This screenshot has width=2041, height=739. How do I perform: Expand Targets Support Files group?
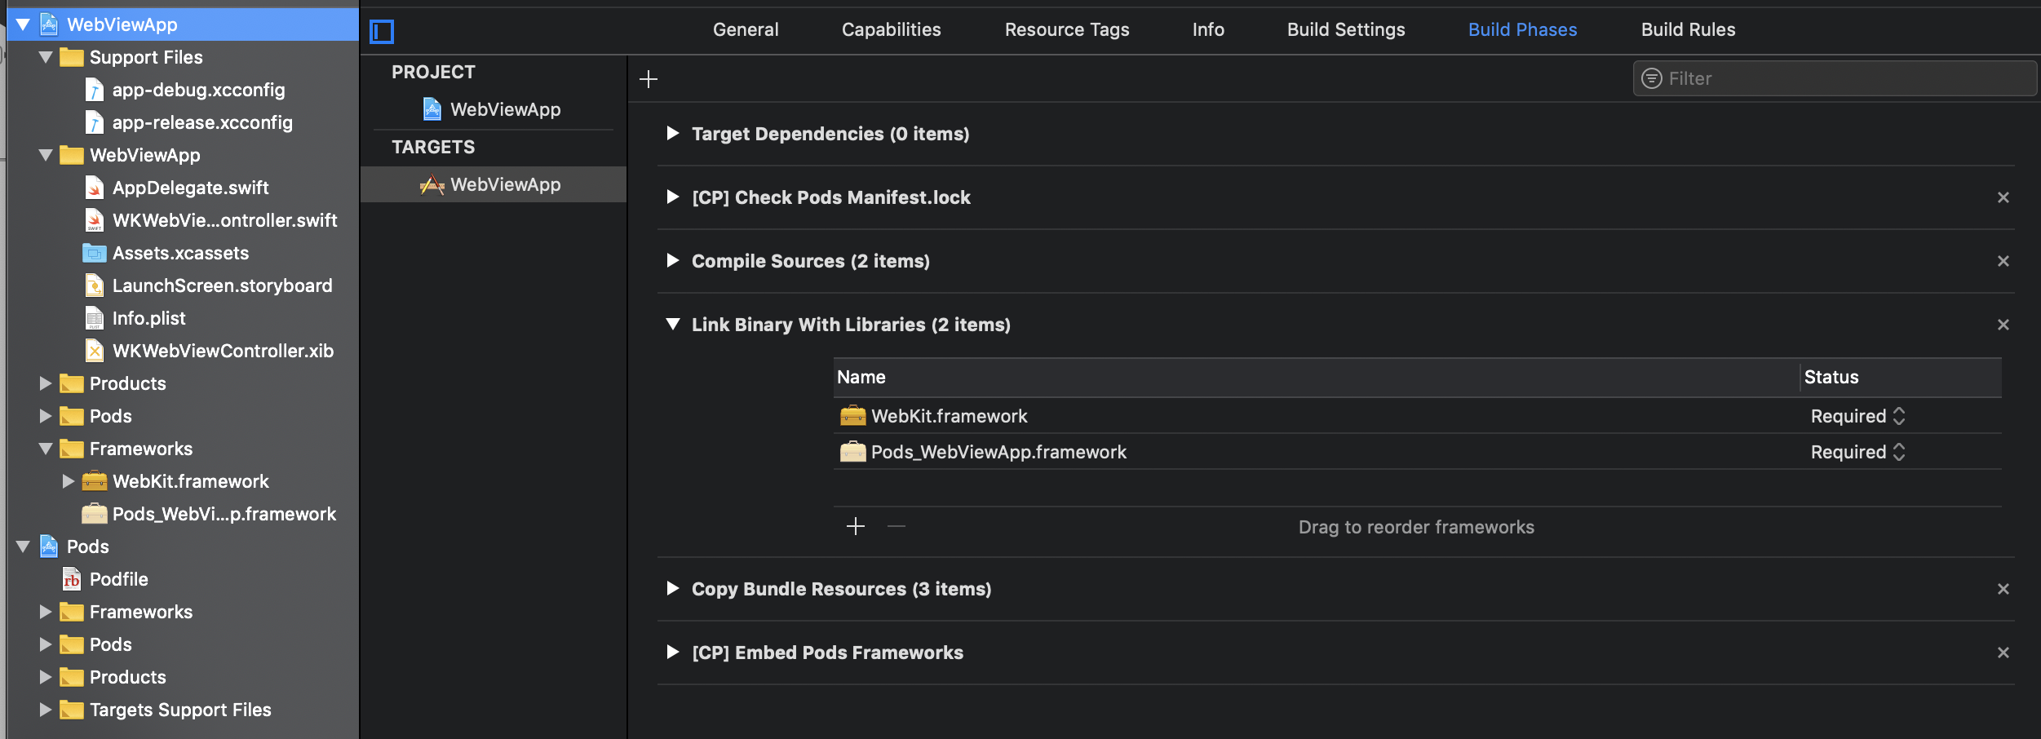click(46, 710)
